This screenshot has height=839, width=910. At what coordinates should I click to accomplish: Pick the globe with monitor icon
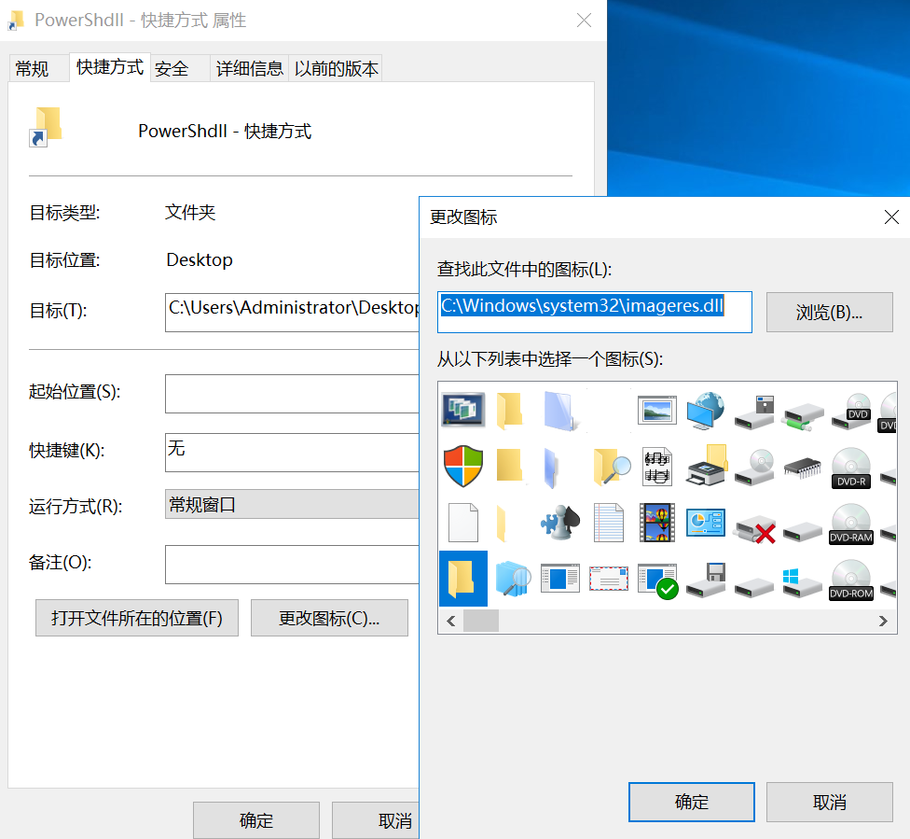point(705,411)
